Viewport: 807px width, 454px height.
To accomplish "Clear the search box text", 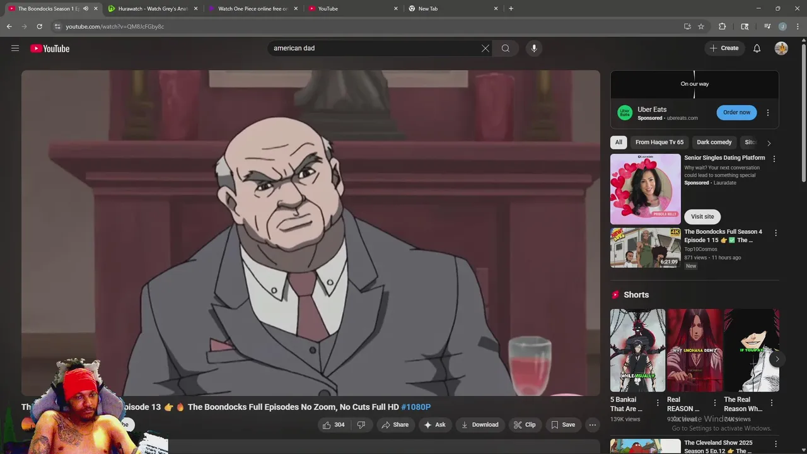I will tap(485, 49).
